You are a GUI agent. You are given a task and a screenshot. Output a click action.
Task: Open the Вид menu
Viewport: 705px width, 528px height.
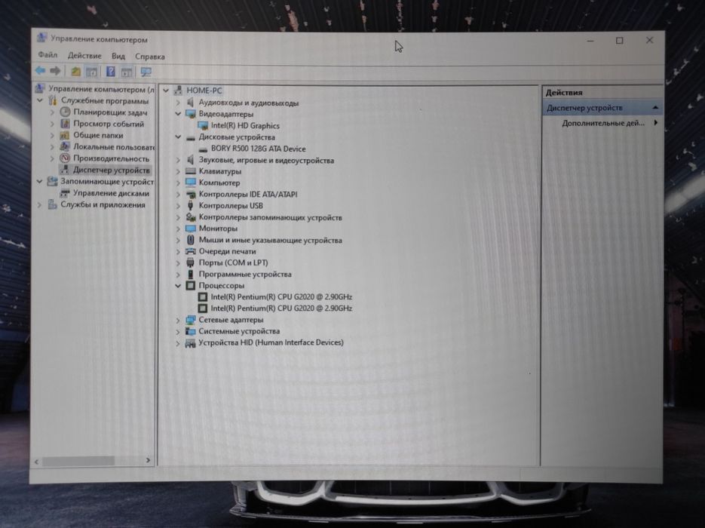click(118, 57)
